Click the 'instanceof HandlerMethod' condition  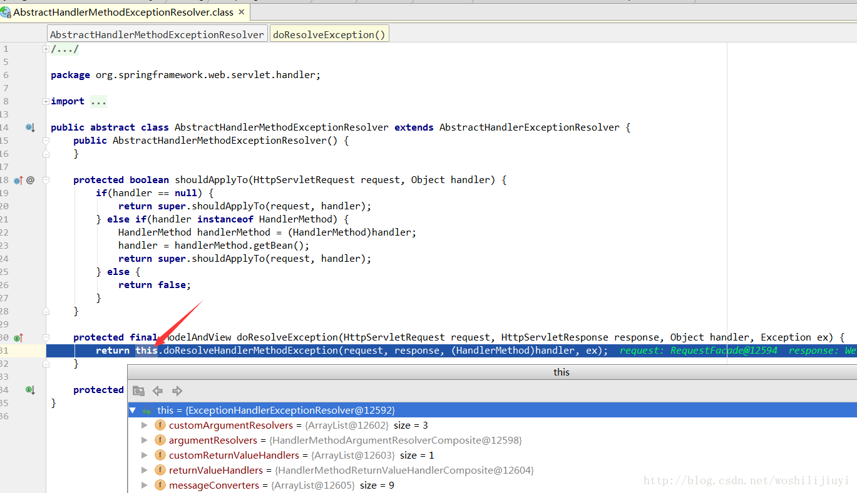click(269, 219)
